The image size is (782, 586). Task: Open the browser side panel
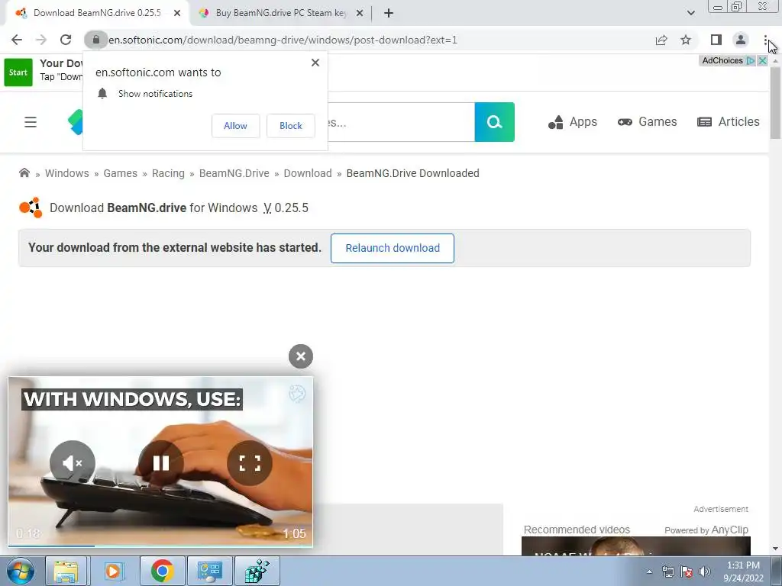[x=716, y=40]
